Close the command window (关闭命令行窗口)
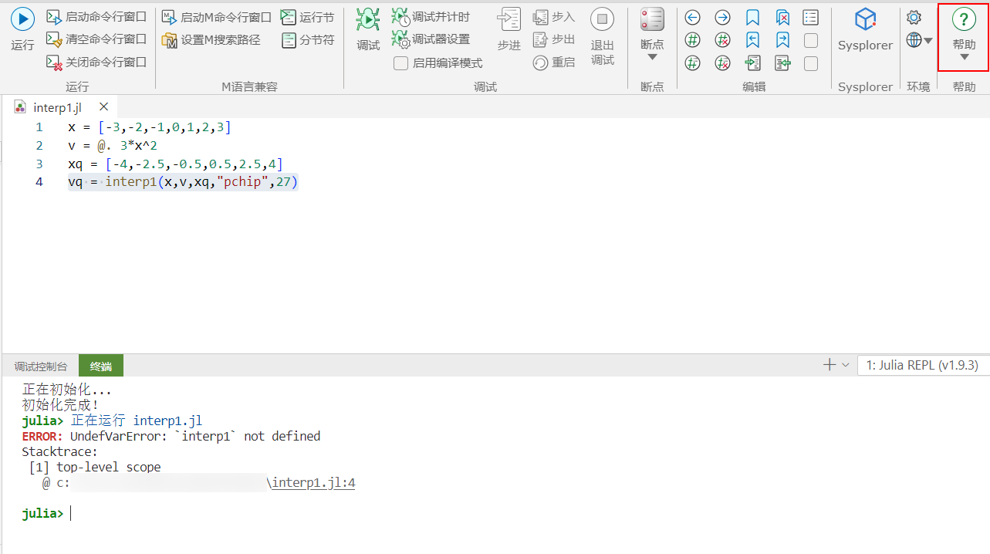This screenshot has height=554, width=990. [x=96, y=62]
